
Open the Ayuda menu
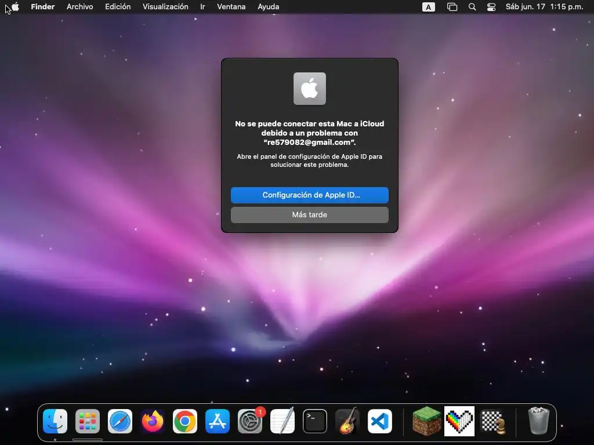point(268,7)
